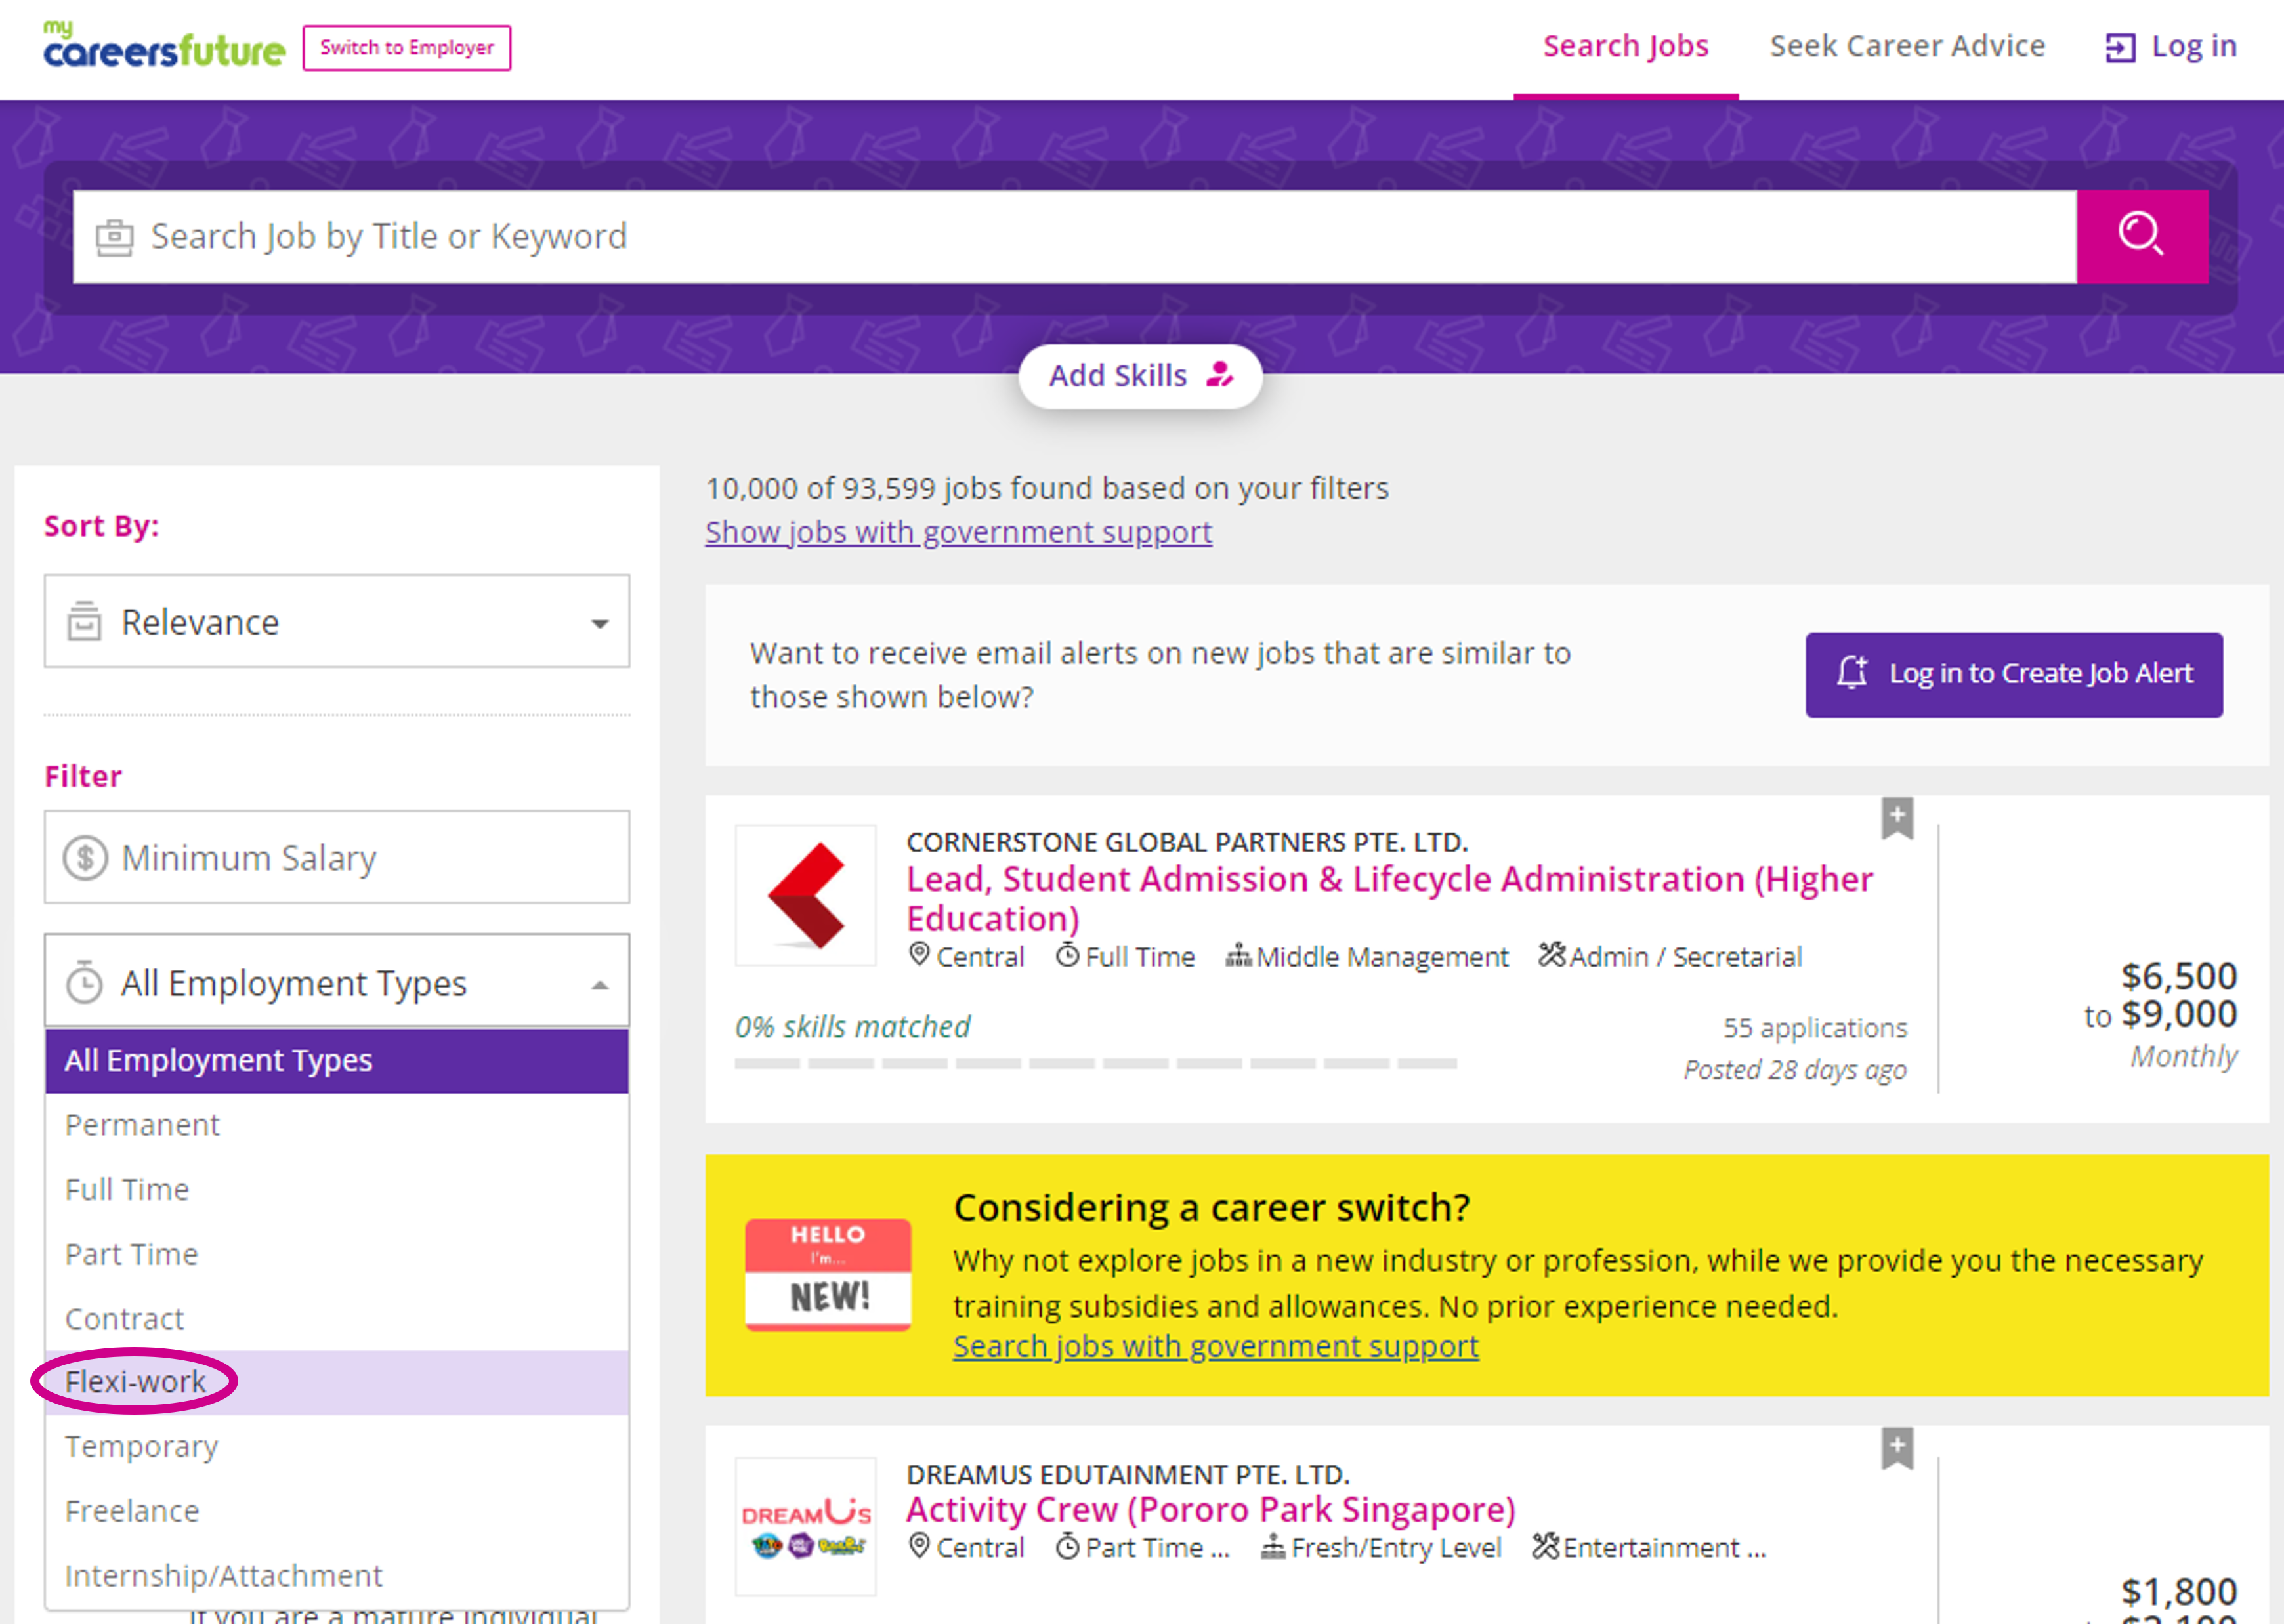Bookmark the Cornerstone Global Partners job
Image resolution: width=2284 pixels, height=1624 pixels.
(x=1897, y=818)
